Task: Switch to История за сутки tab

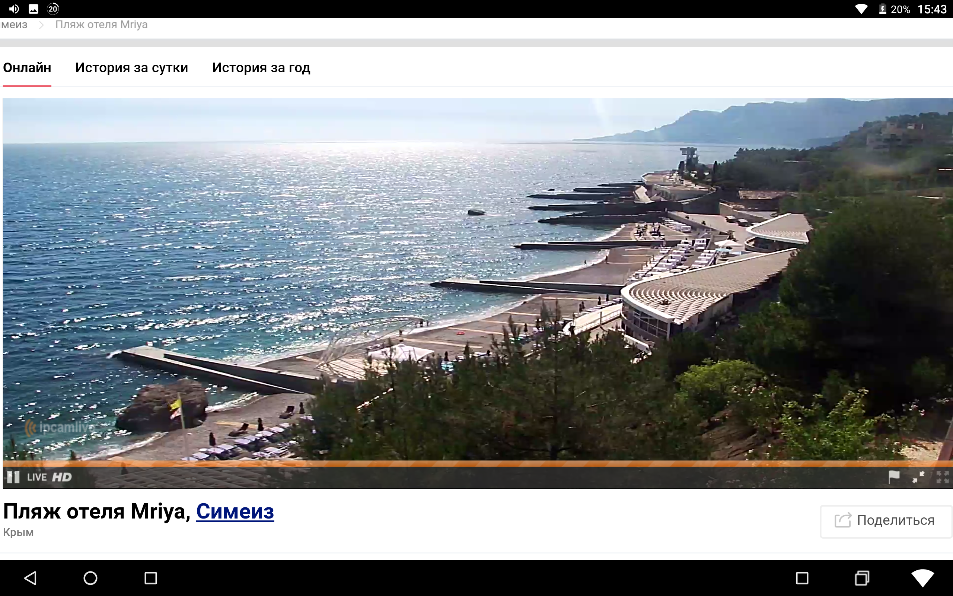Action: pos(131,68)
